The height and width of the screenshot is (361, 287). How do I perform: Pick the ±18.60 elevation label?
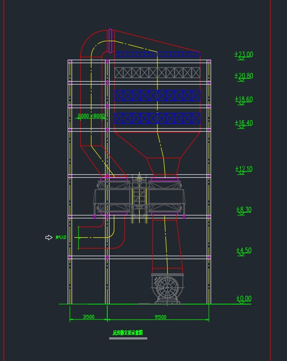244,99
